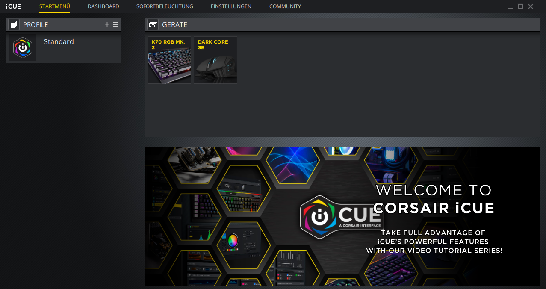Viewport: 546px width, 289px height.
Task: Close the iCUE window
Action: 531,6
